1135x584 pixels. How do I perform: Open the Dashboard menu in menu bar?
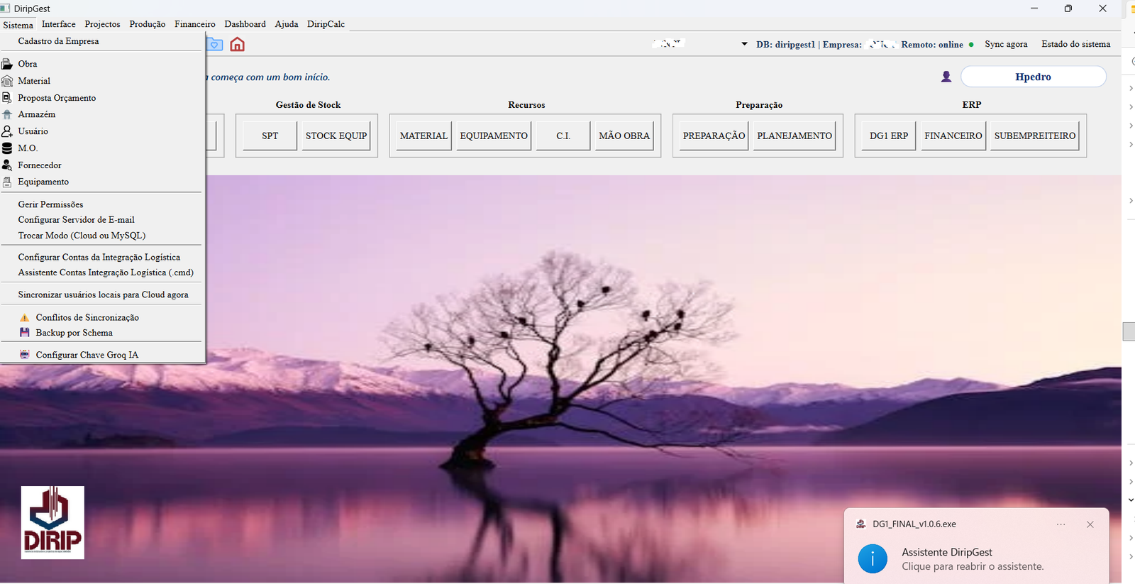[245, 24]
